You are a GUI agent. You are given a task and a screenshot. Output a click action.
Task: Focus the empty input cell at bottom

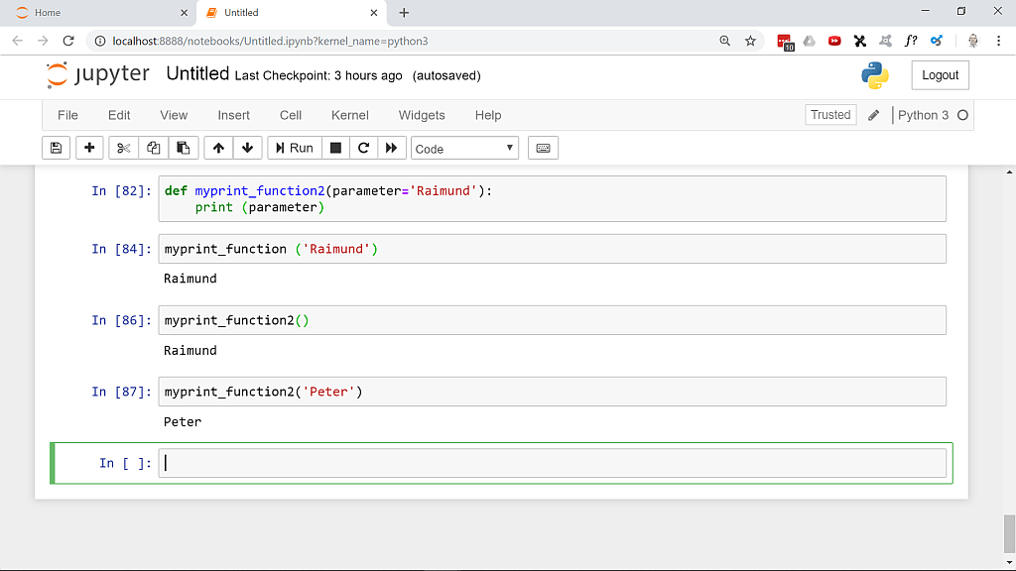pyautogui.click(x=552, y=463)
